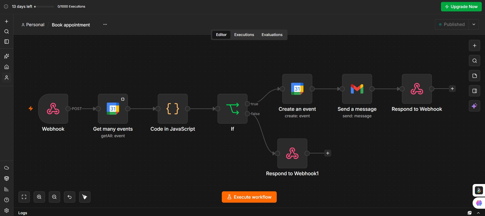Click the Book appointment workflow name
Image resolution: width=485 pixels, height=216 pixels.
coord(71,25)
